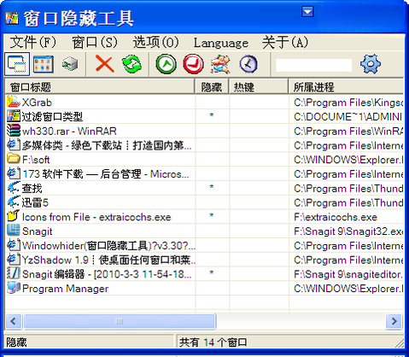This screenshot has width=409, height=357.
Task: Click the cartoon character toolbar icon
Action: tap(220, 64)
